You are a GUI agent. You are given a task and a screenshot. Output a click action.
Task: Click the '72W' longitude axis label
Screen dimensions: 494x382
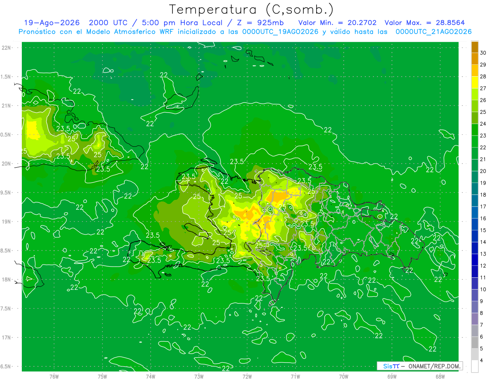[x=247, y=377]
